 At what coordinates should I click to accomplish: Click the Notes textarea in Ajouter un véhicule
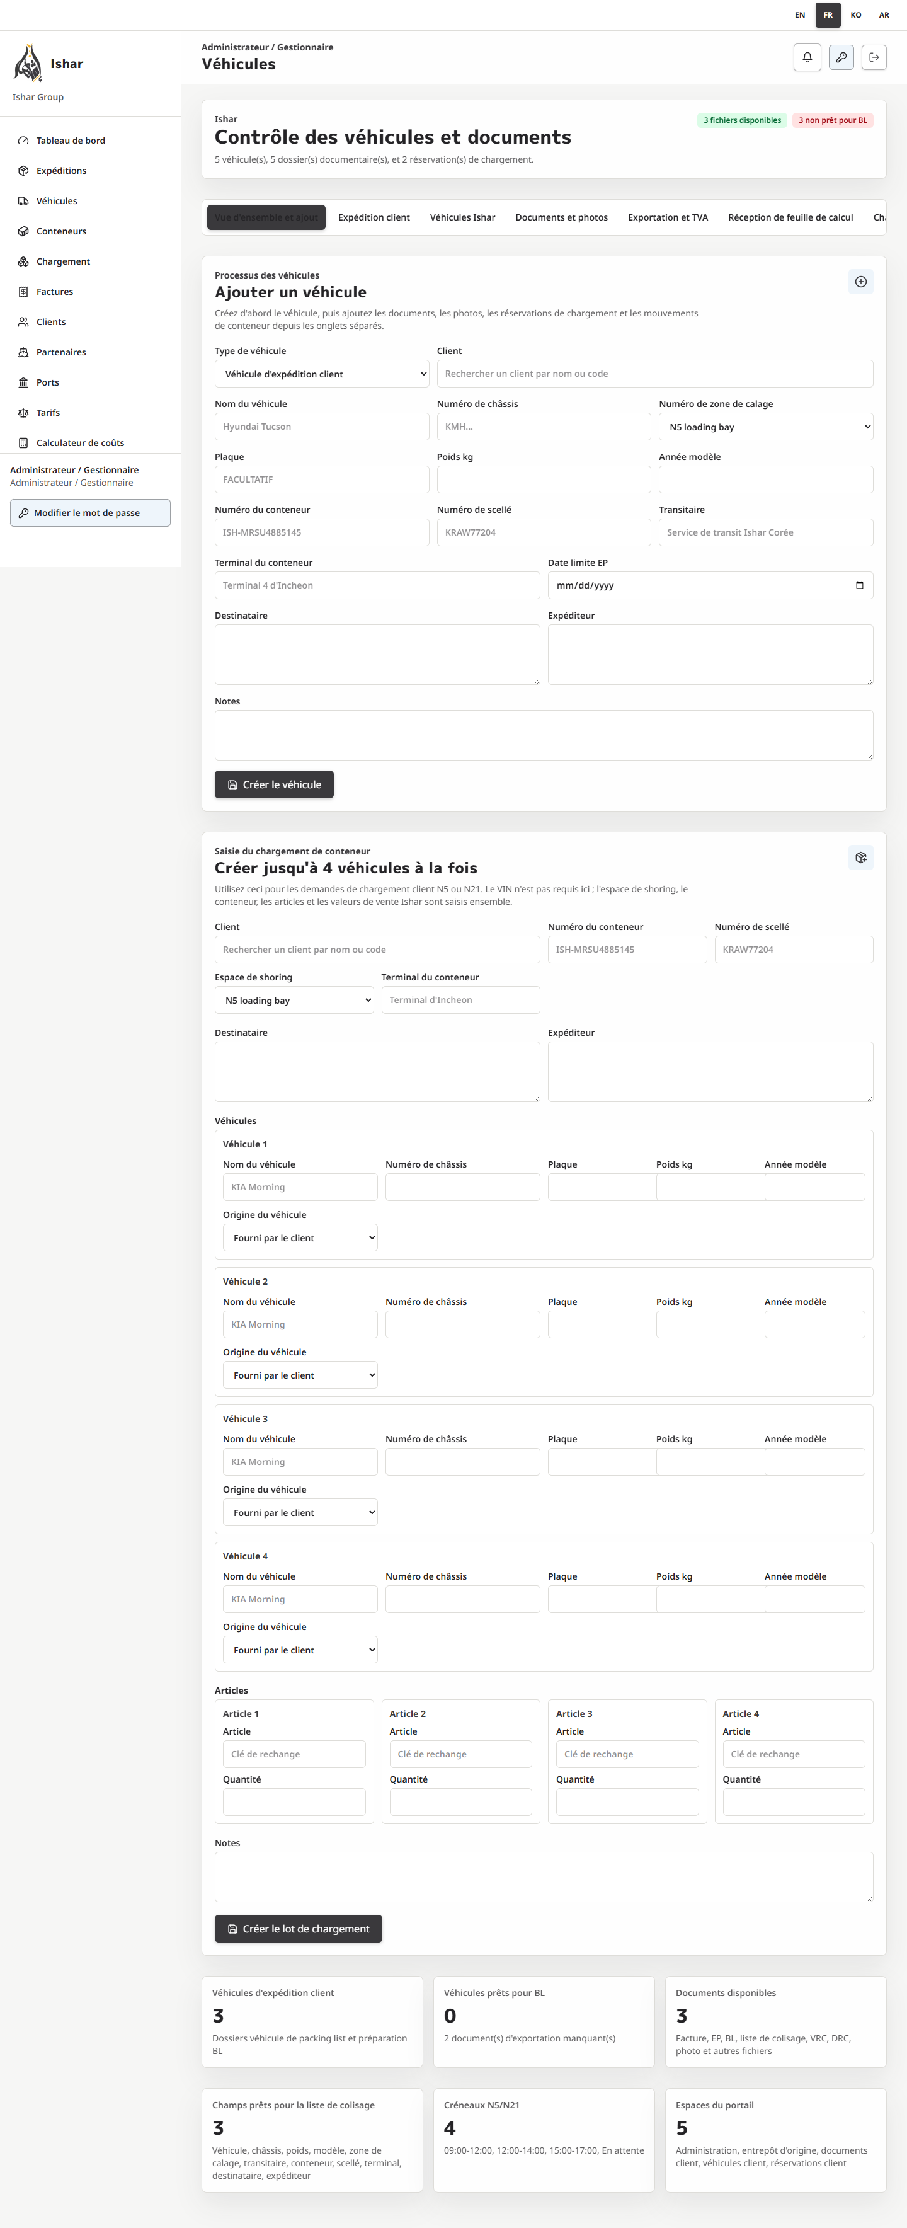coord(544,735)
